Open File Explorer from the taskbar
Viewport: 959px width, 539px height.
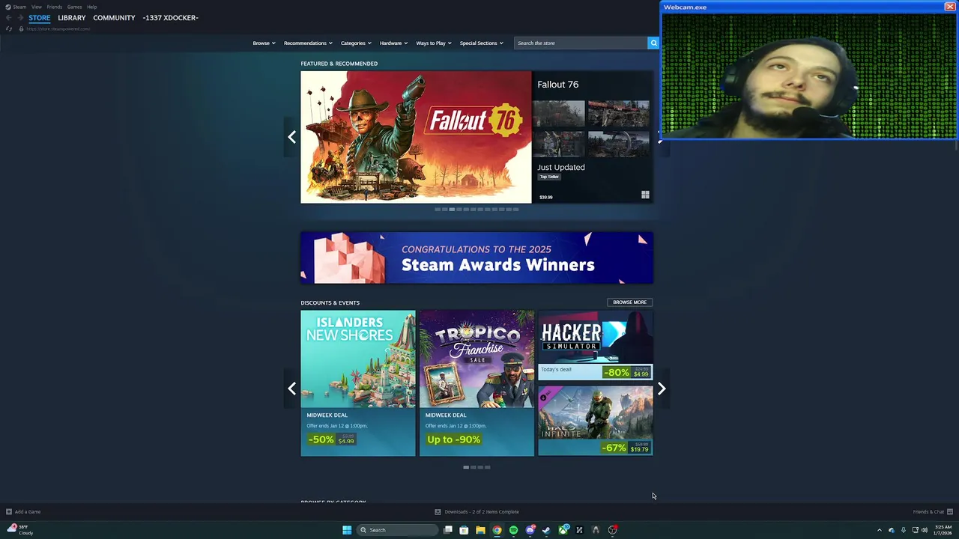click(480, 530)
